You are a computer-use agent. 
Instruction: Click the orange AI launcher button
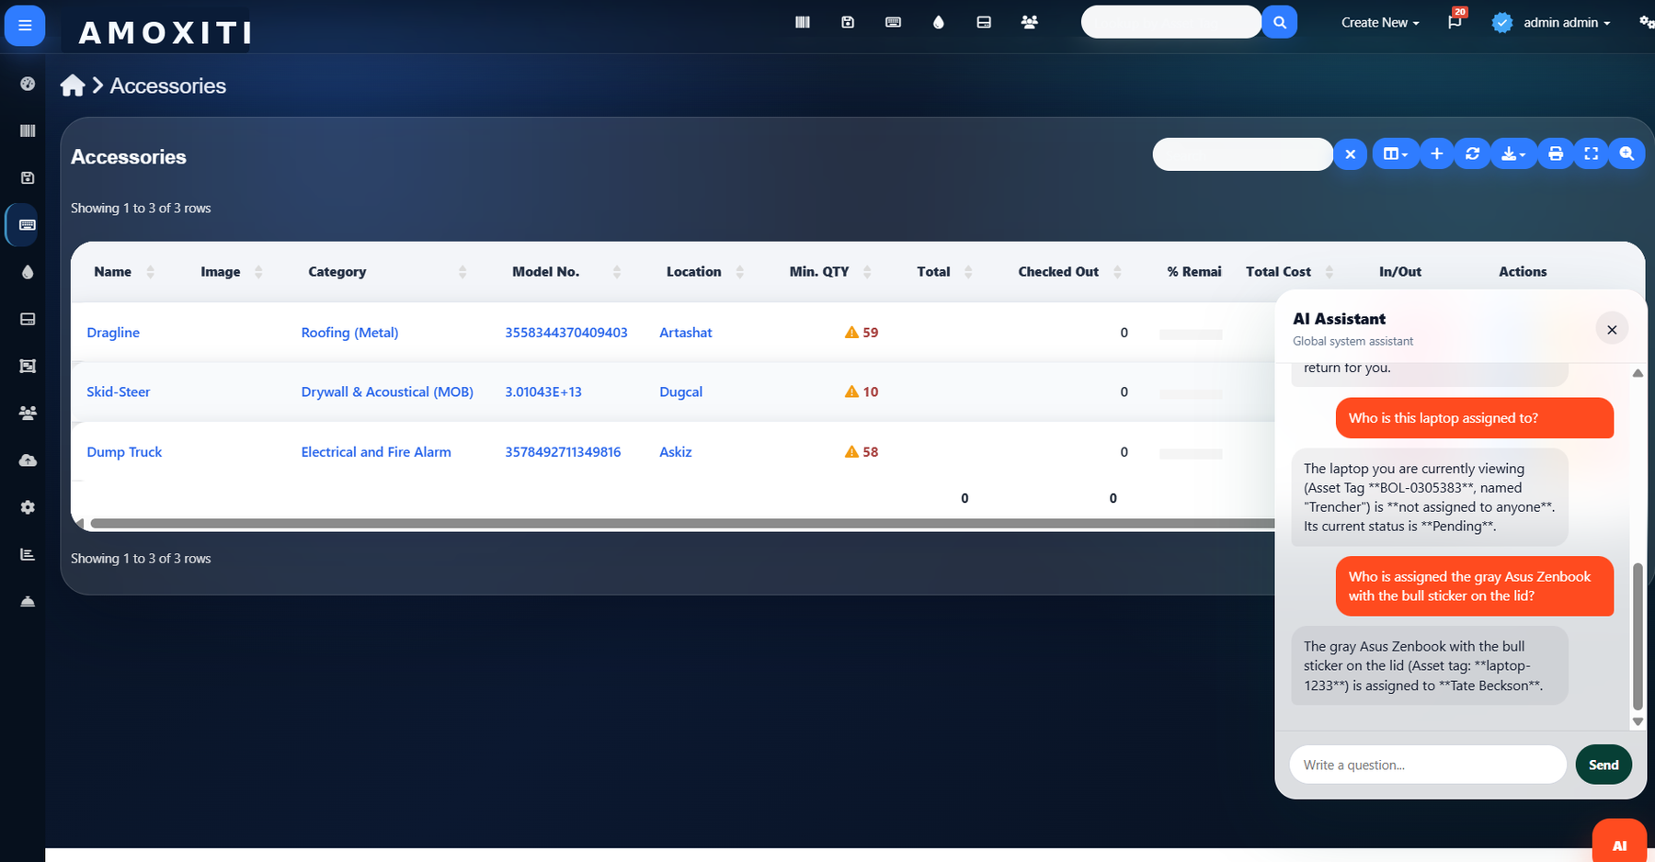1619,842
